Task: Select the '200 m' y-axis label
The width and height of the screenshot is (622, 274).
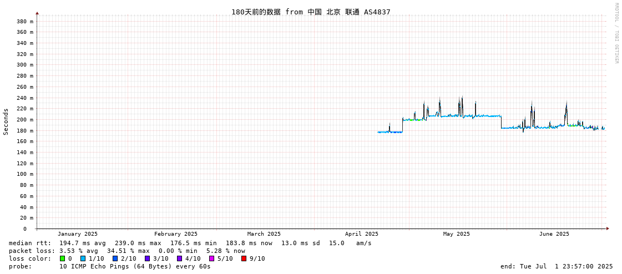Action: [26, 119]
